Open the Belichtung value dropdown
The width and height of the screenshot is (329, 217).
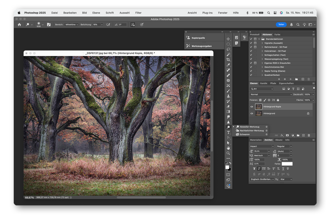tap(102, 25)
